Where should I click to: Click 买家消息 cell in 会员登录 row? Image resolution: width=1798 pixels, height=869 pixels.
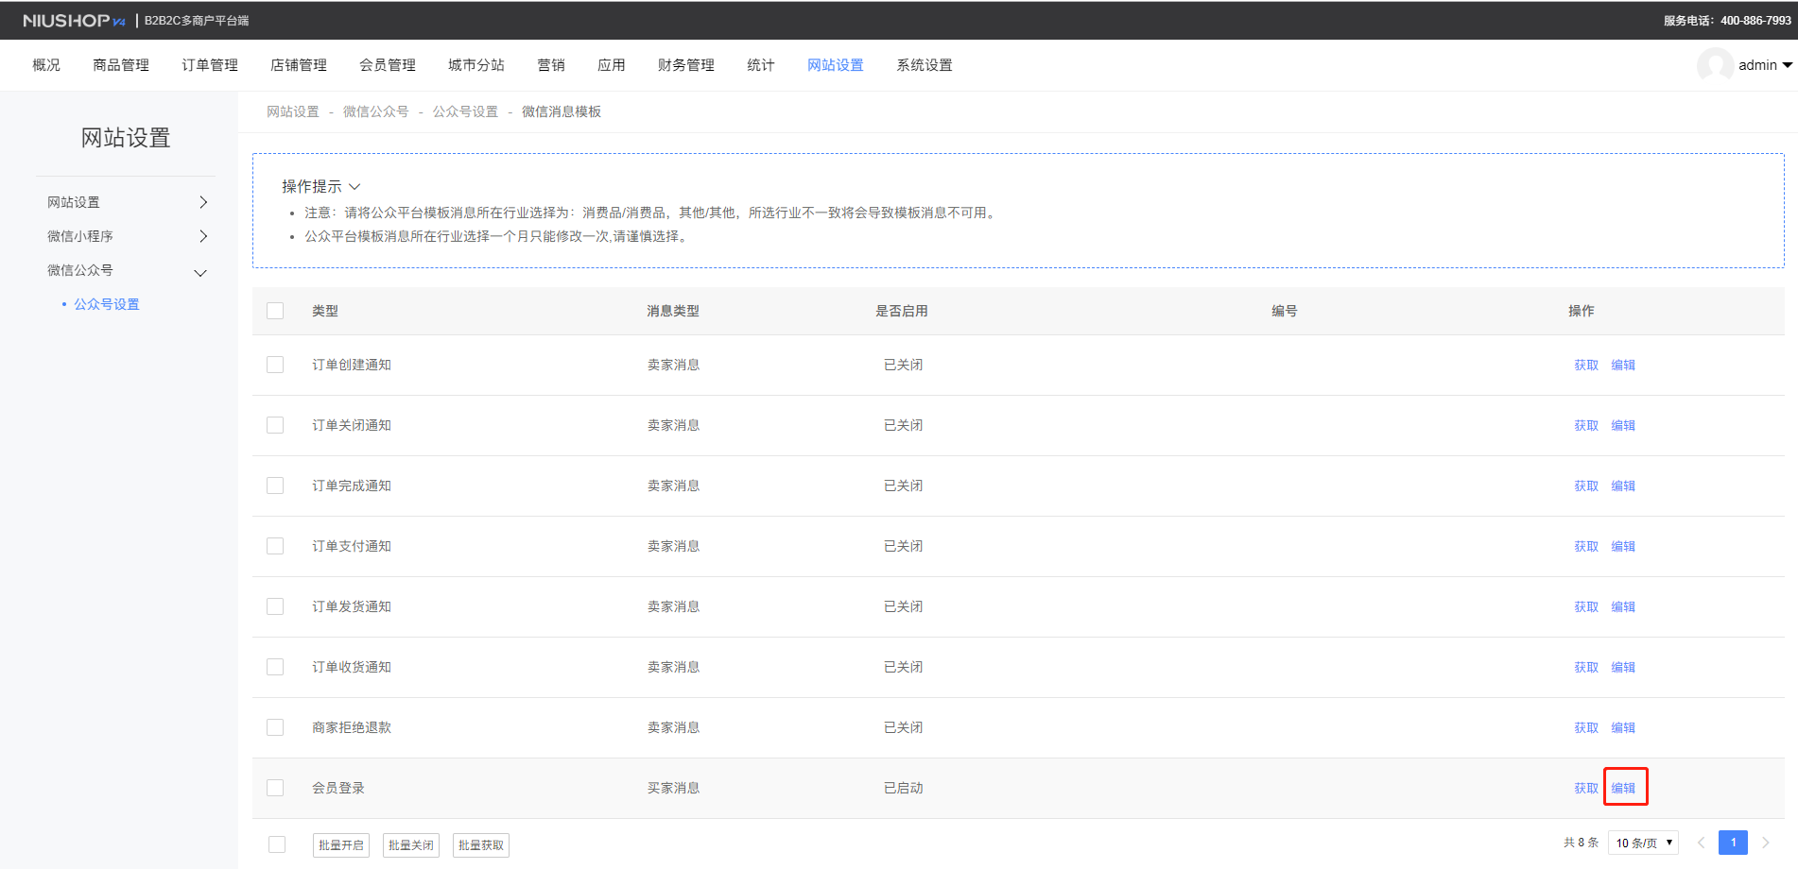pos(673,788)
